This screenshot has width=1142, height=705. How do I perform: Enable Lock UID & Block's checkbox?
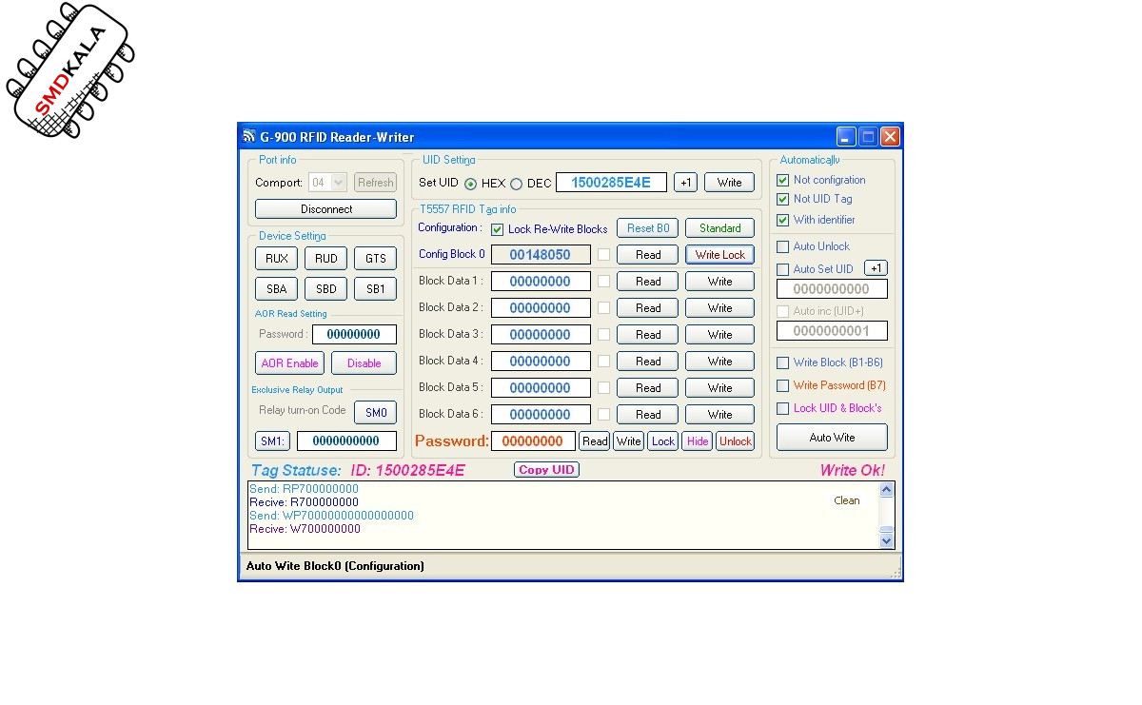pos(782,408)
